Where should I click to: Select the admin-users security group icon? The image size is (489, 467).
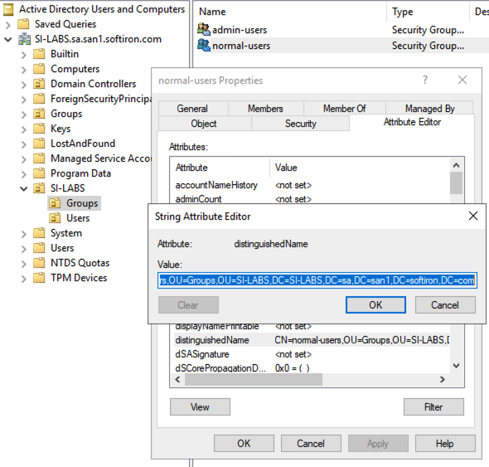[x=204, y=29]
